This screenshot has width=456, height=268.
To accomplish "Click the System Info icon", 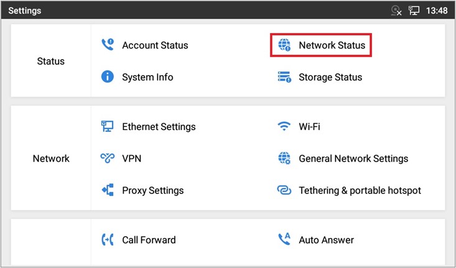I will (107, 77).
